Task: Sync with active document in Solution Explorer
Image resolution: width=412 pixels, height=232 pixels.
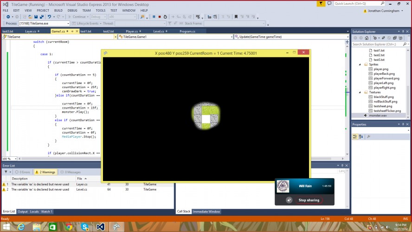Action: pyautogui.click(x=383, y=38)
